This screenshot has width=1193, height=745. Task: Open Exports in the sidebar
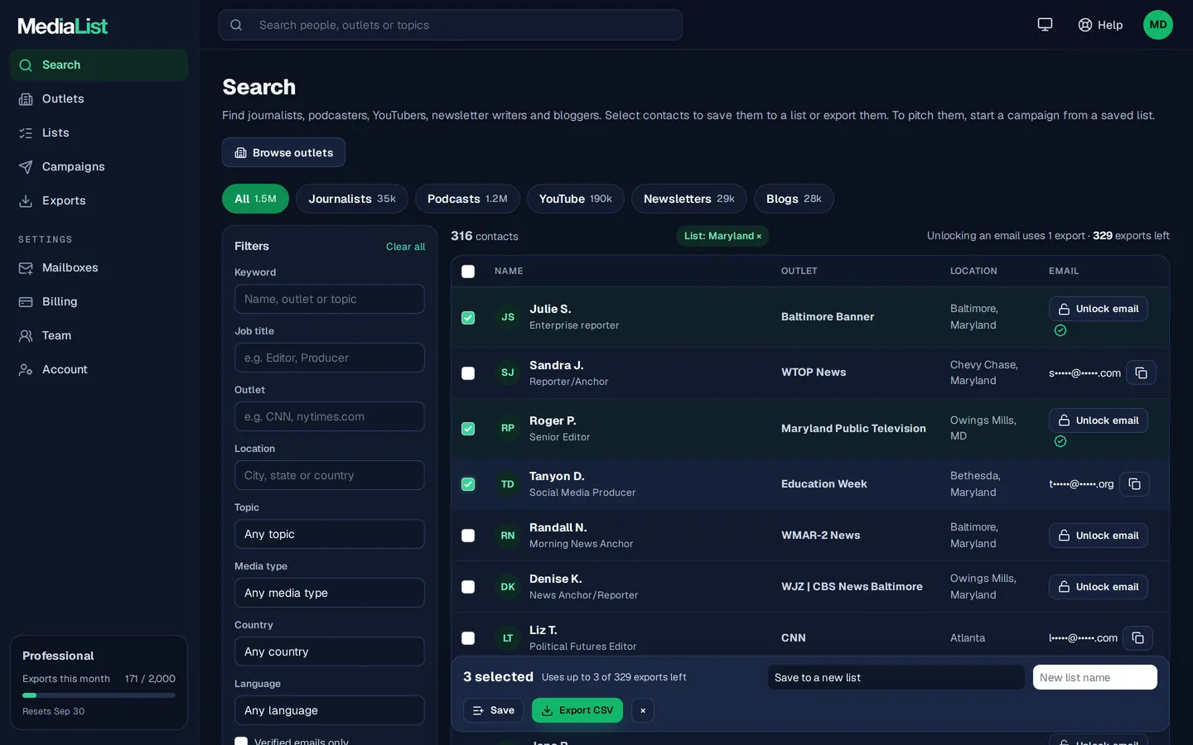pos(99,201)
